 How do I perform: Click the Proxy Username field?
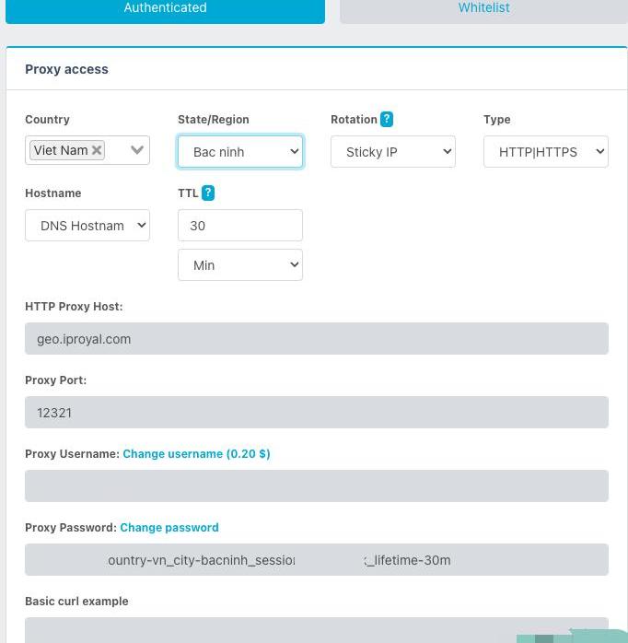click(317, 486)
